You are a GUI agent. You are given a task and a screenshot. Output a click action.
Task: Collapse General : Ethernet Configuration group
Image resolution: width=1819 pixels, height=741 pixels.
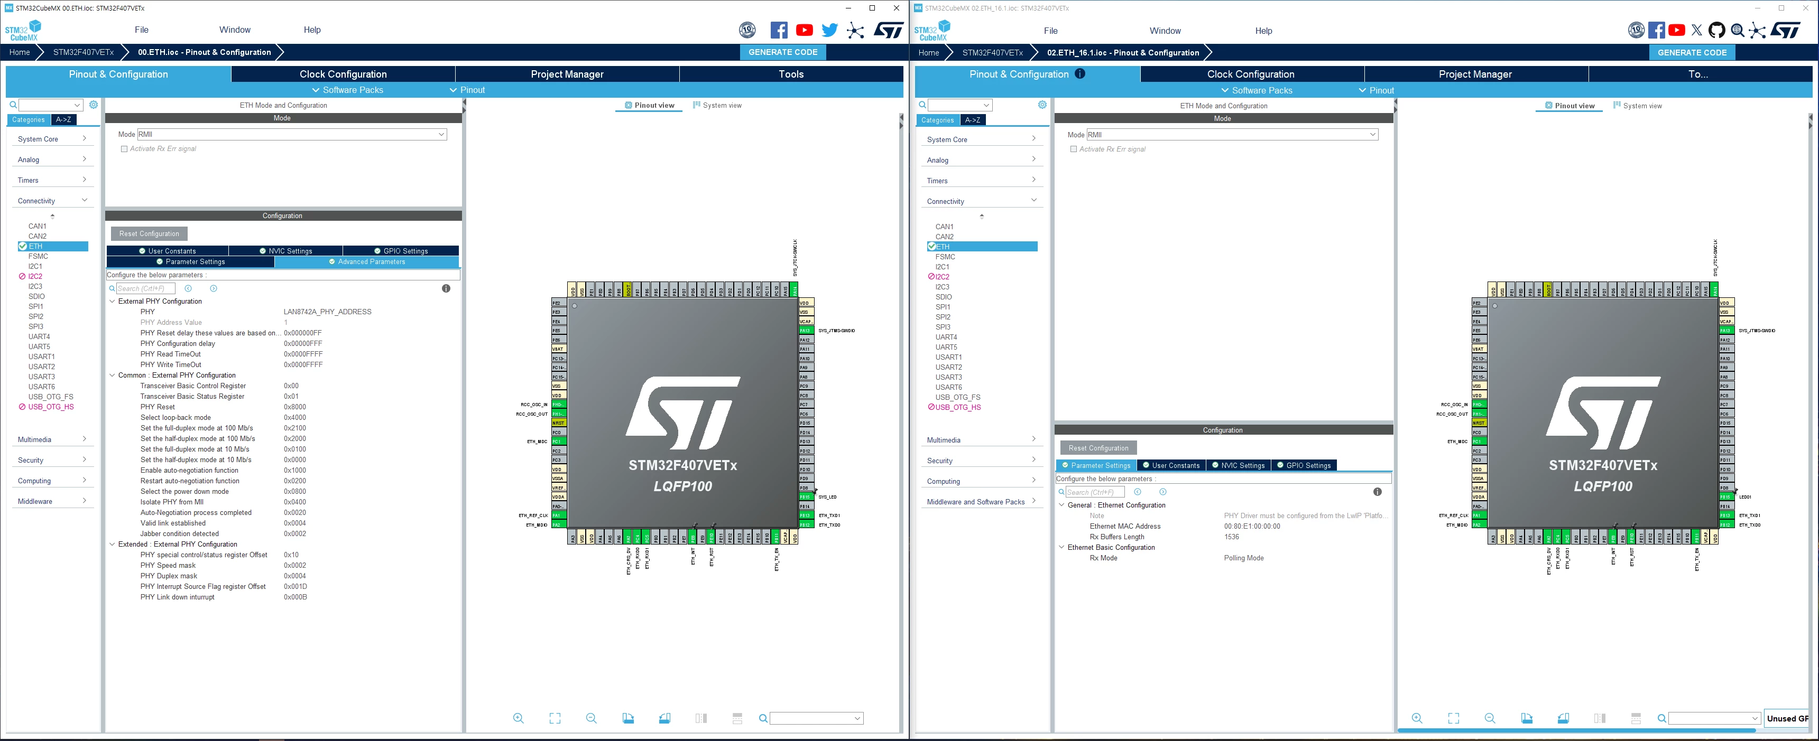point(1061,505)
